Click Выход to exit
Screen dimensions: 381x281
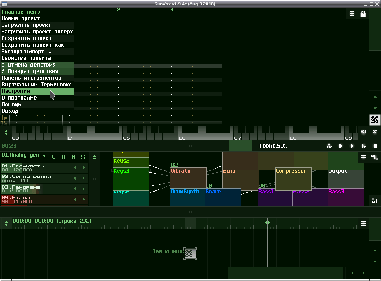[x=37, y=111]
